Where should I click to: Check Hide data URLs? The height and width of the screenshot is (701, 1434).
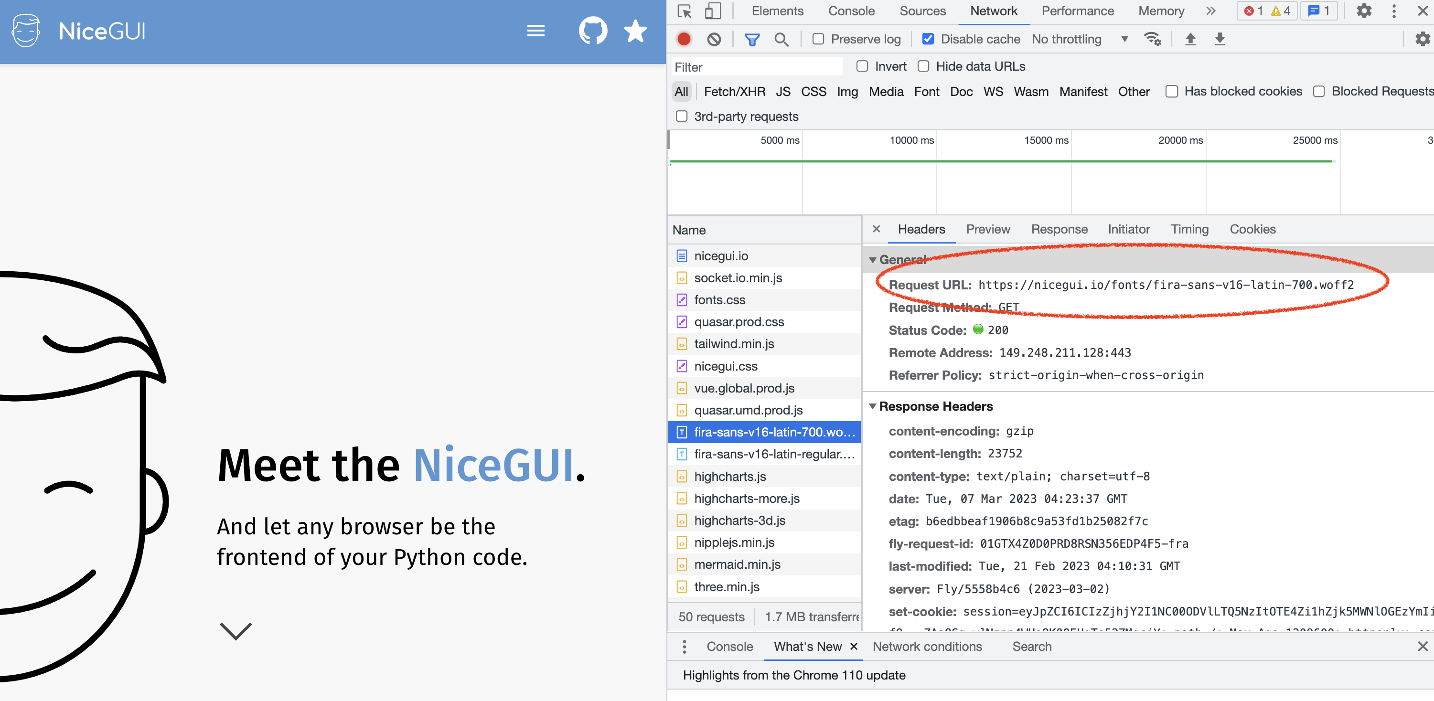[923, 66]
